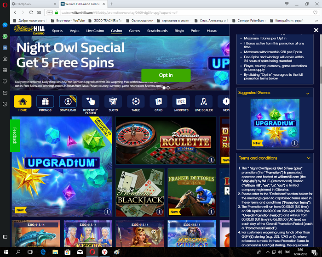322x257 pixels.
Task: Open Yandex Browser from taskbar
Action: [104, 252]
